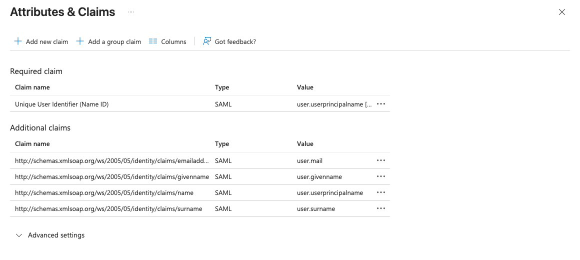Click the Columns list icon
This screenshot has height=260, width=580.
(153, 41)
